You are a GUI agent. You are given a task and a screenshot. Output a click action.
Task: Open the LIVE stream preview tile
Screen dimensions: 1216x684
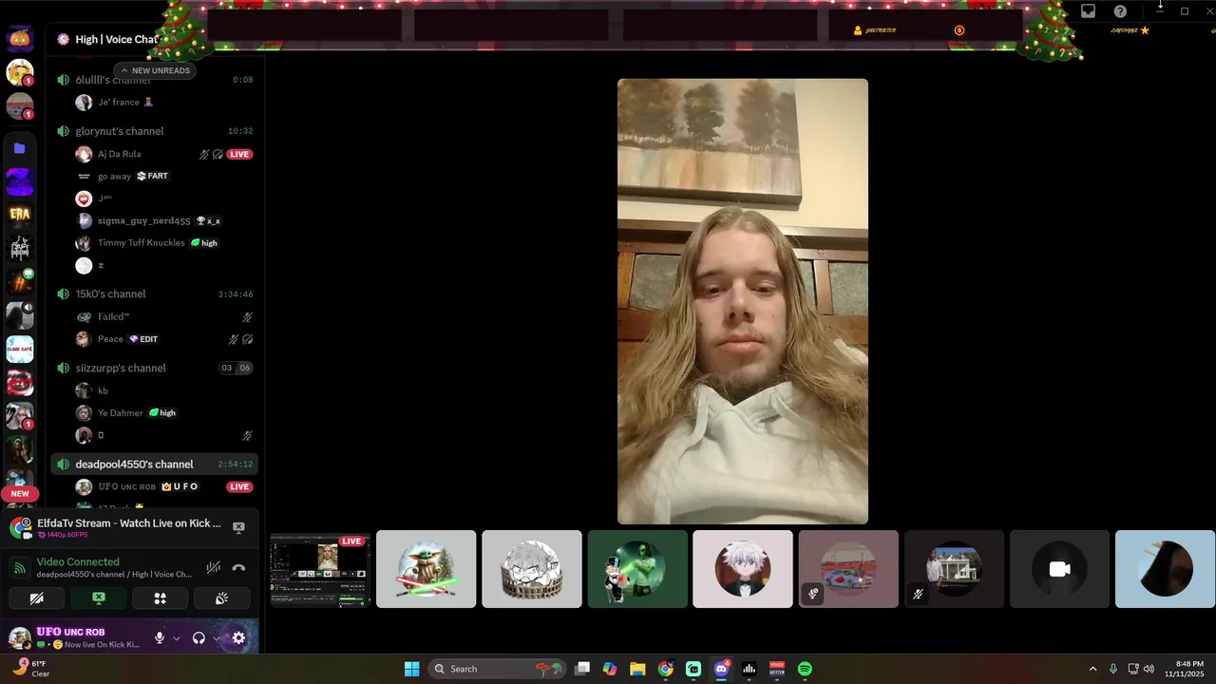click(x=320, y=569)
